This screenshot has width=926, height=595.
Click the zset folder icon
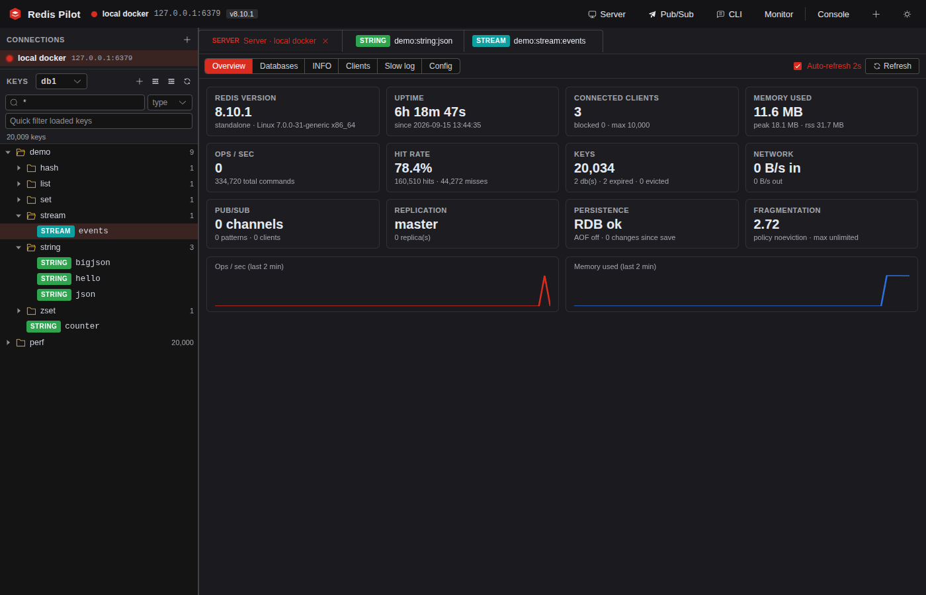point(31,311)
